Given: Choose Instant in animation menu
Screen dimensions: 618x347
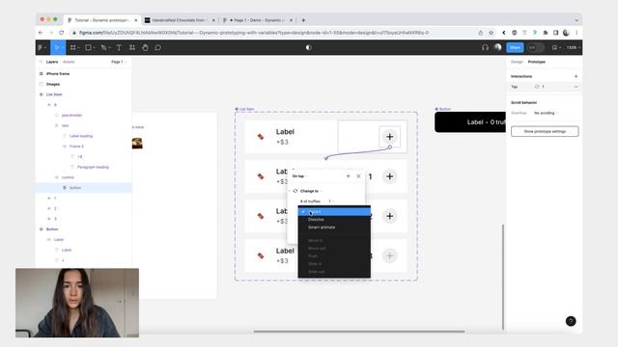Looking at the screenshot, I should coord(334,212).
